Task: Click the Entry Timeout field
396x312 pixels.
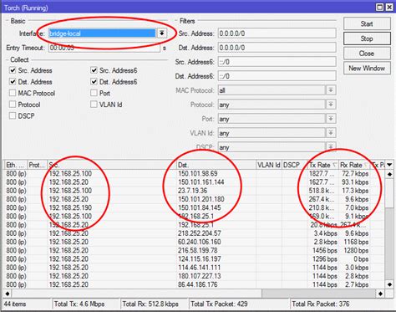Action: [104, 48]
